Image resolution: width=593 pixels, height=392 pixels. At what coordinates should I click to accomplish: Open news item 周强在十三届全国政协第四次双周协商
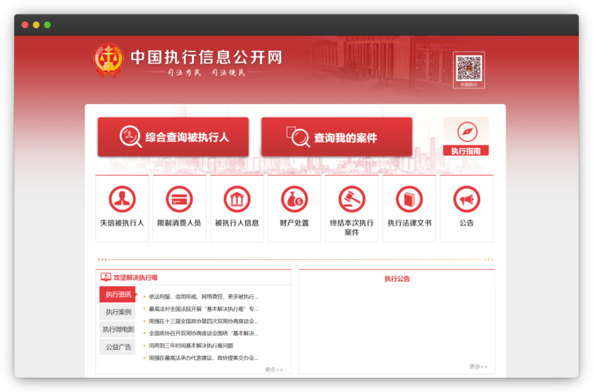pyautogui.click(x=203, y=322)
